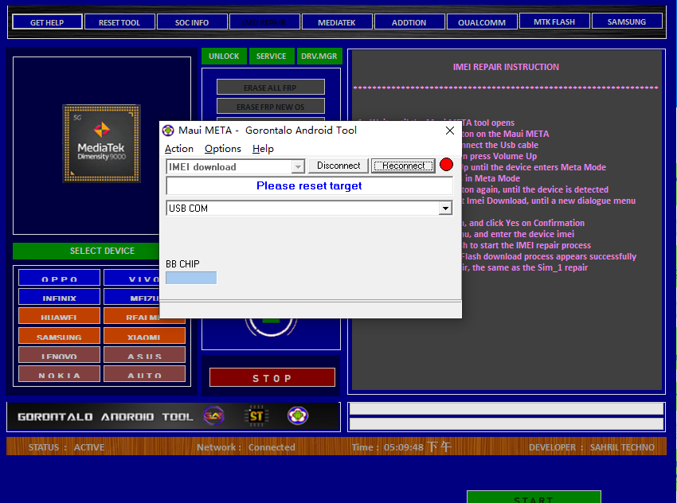Click the Disconnect button
Screen dimensions: 677x503
[x=338, y=166]
